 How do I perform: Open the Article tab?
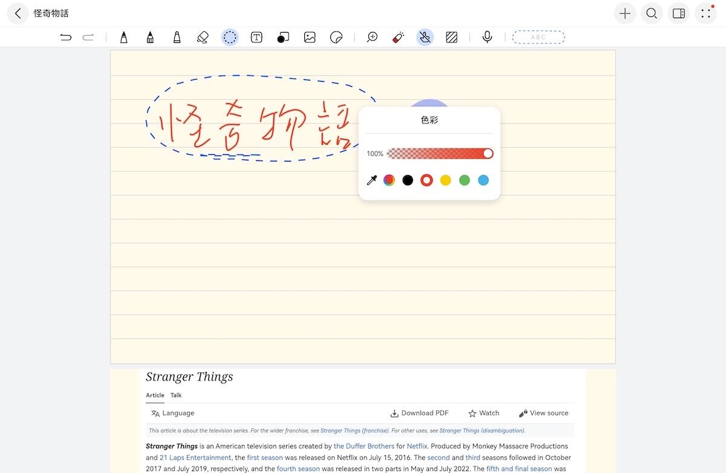click(x=155, y=395)
